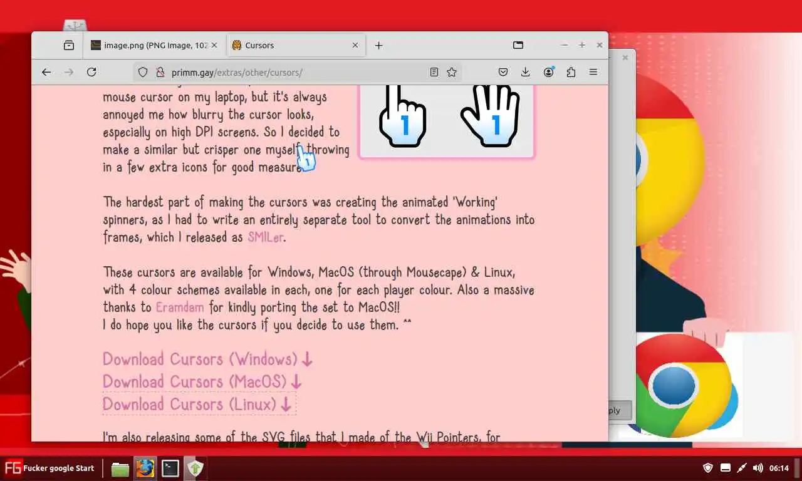This screenshot has width=802, height=481.
Task: Click the button ending in 'ply' in the background window
Action: coord(619,411)
